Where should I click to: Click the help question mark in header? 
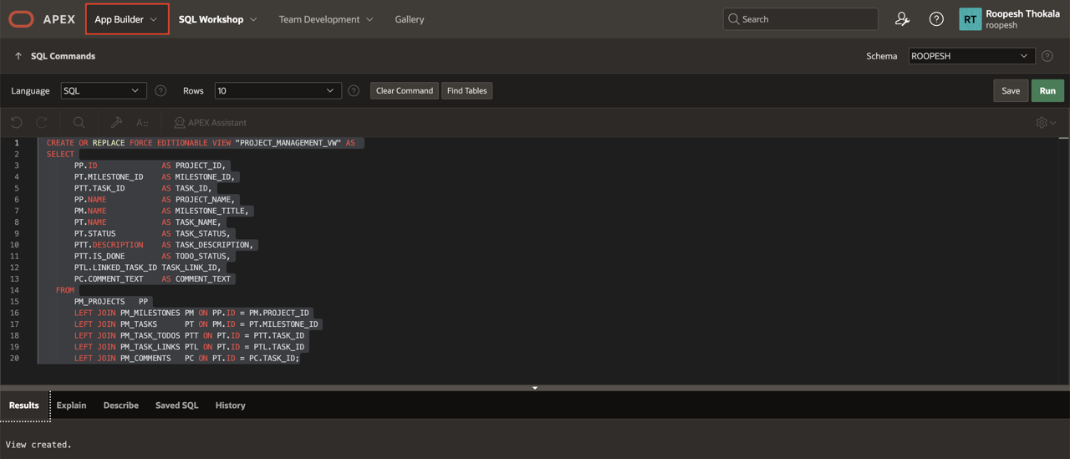pos(936,19)
